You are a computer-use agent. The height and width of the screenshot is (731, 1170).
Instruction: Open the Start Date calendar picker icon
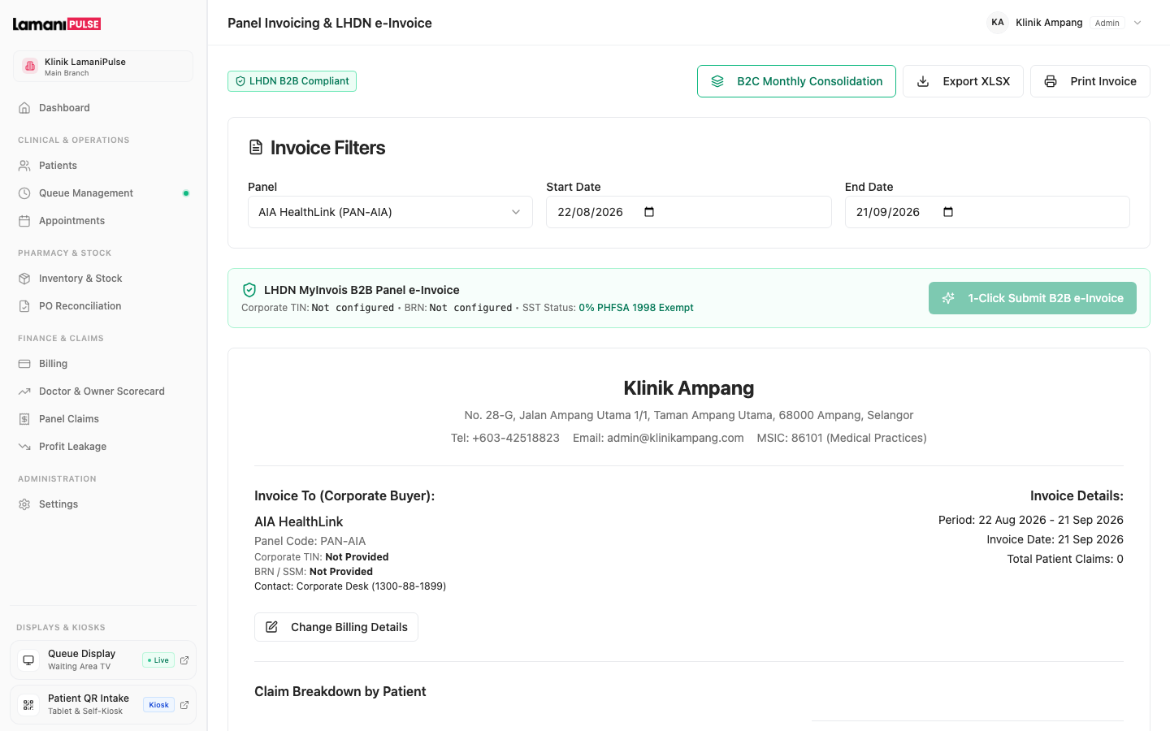pos(649,212)
